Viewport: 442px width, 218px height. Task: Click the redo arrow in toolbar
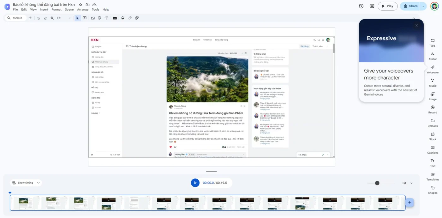[x=45, y=18]
